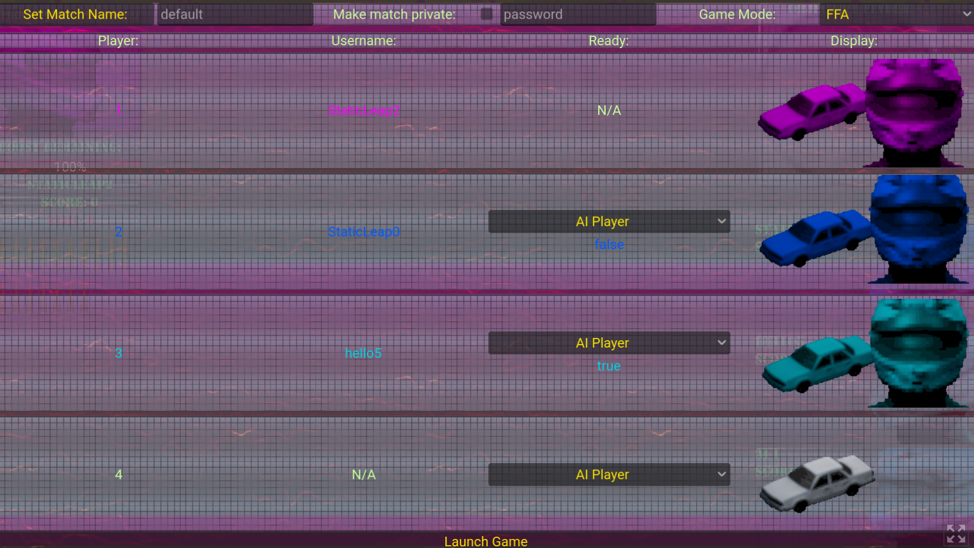Expand player 3 AI Player dropdown

[x=609, y=343]
